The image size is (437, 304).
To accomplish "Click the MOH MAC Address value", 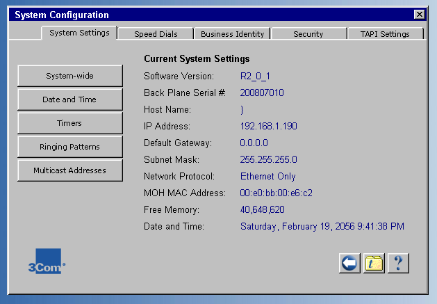I will coord(276,193).
